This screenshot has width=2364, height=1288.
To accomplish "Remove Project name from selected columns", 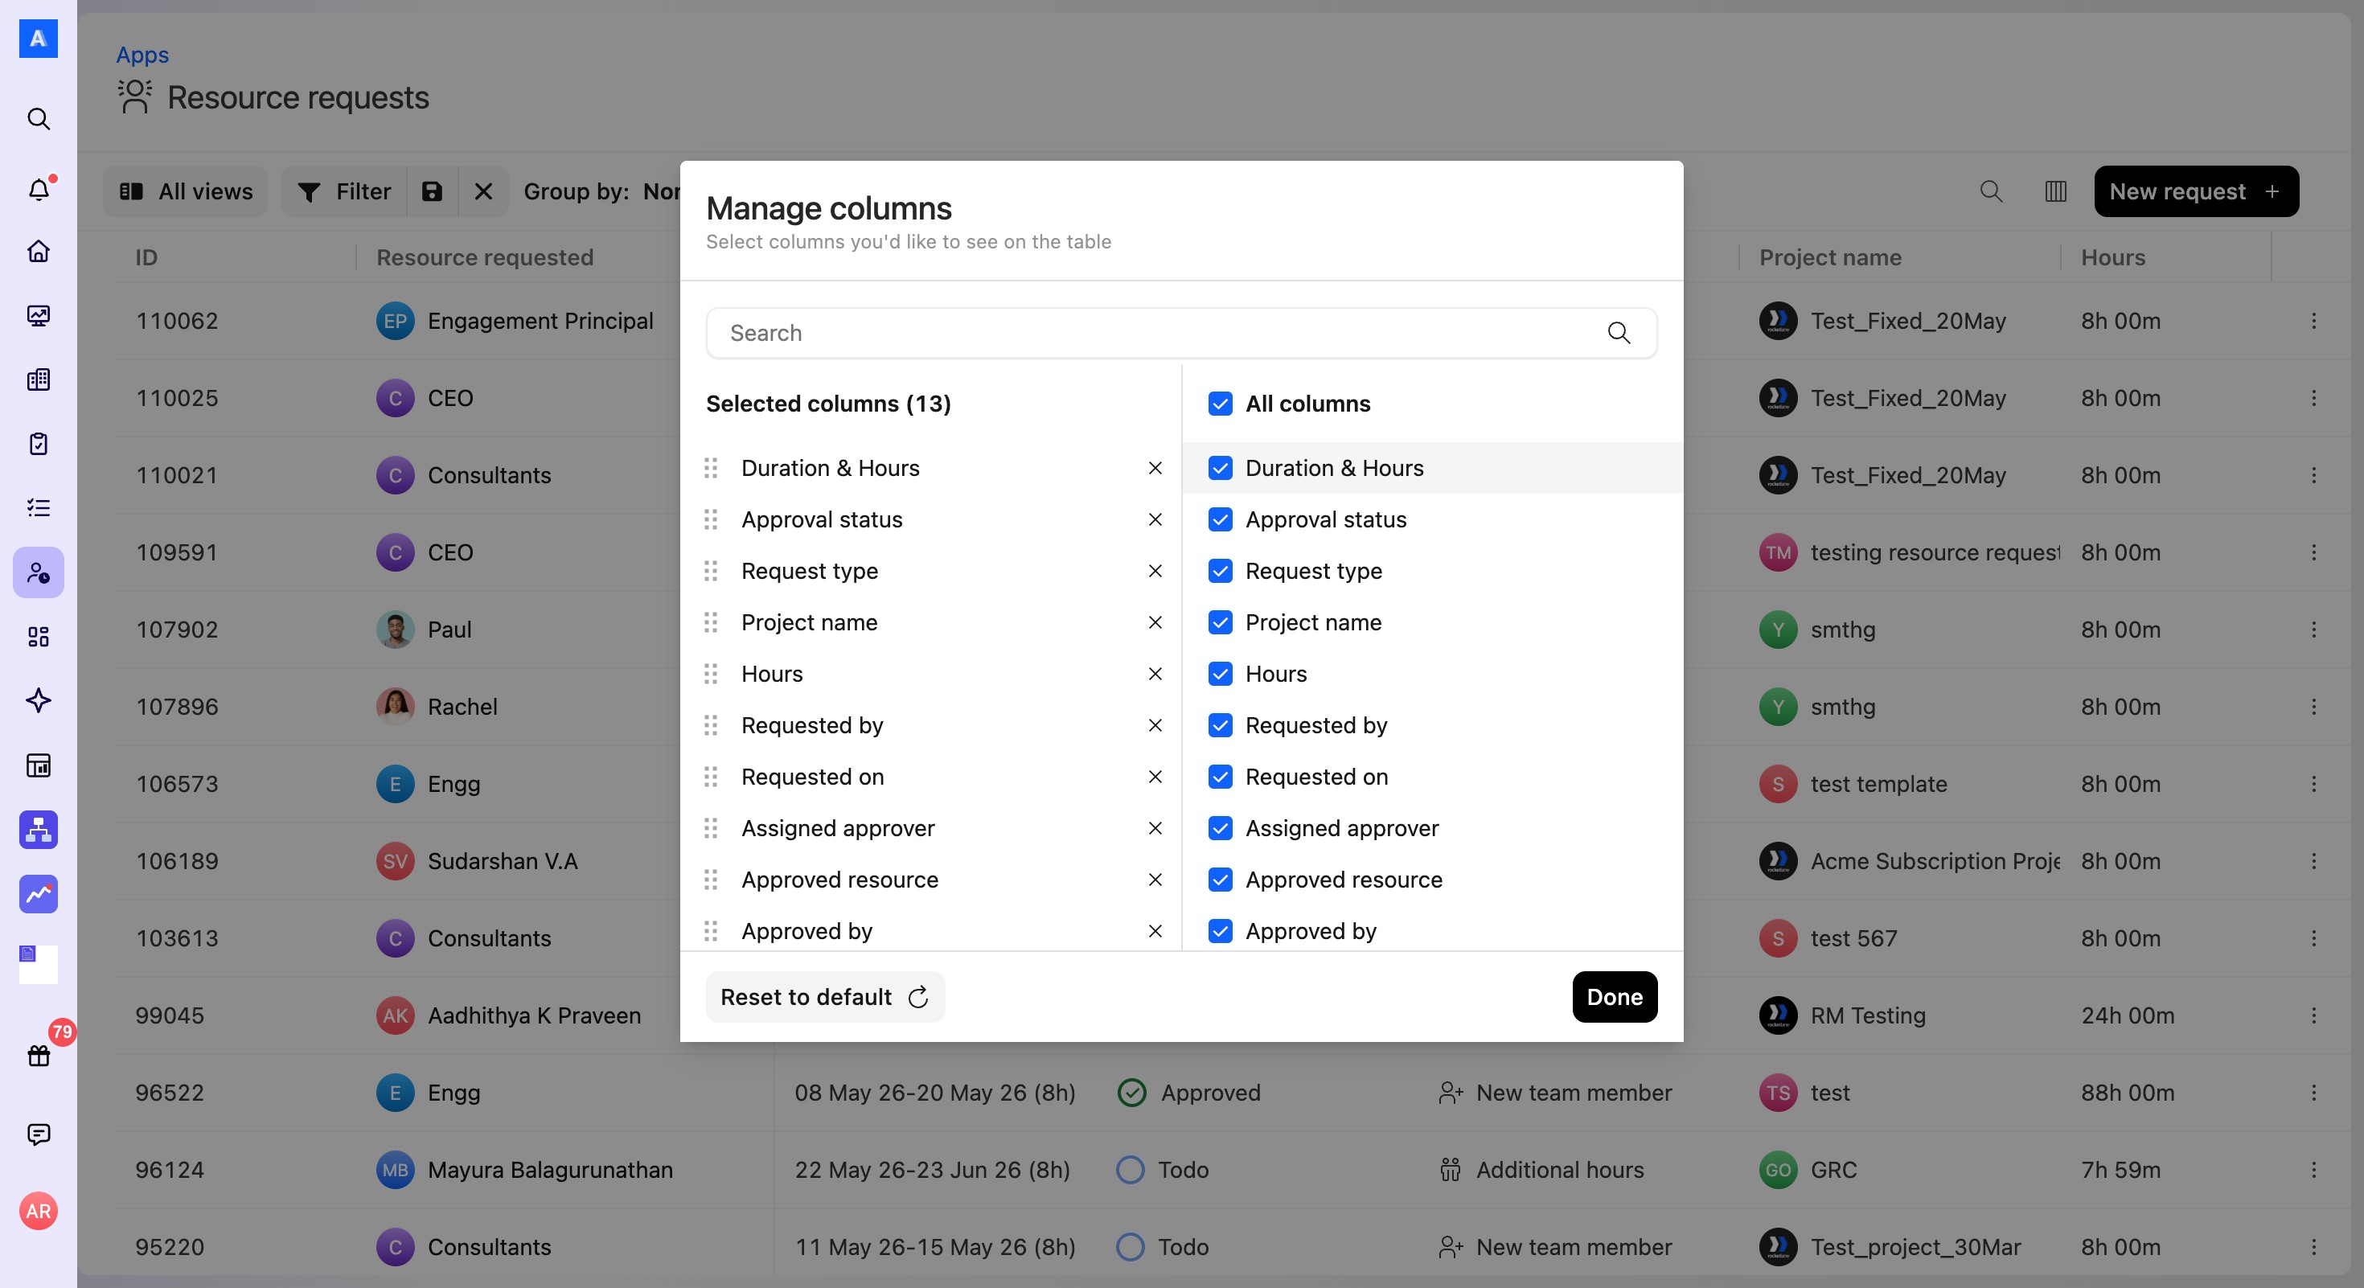I will click(1155, 622).
